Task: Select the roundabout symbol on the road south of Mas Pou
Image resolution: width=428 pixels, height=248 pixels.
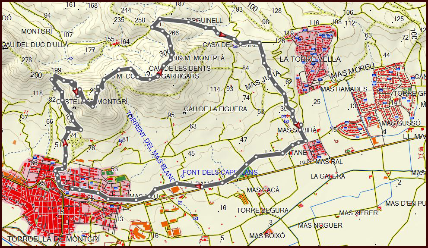Action: coord(128,206)
